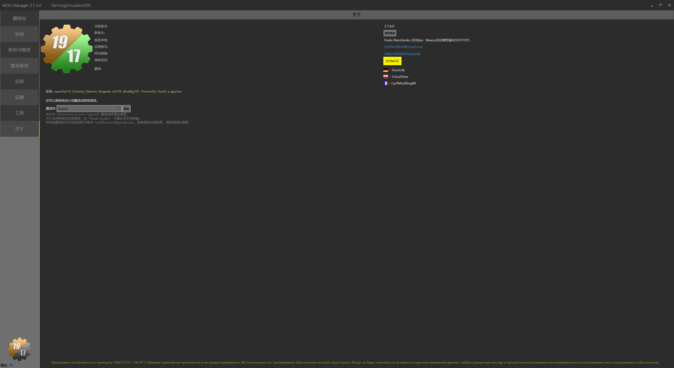Viewport: 674px width, 368px height.
Task: Click the 搜索更新 check updates button
Action: 390,33
